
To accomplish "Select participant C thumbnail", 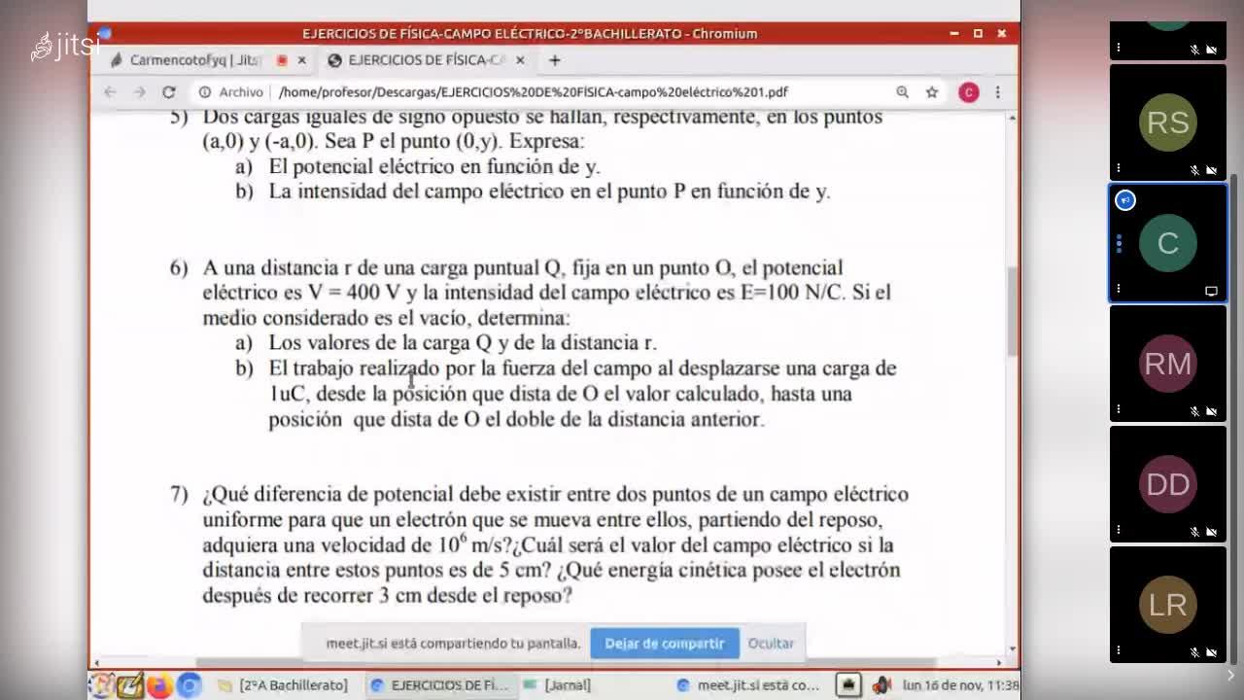I will point(1168,243).
